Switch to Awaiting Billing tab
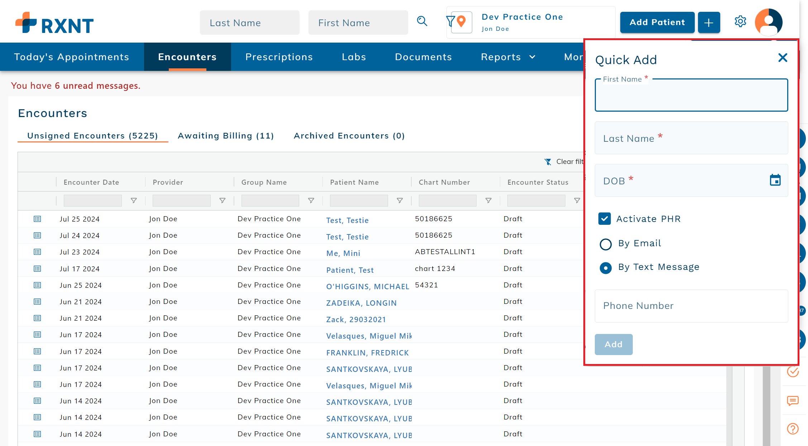 pos(226,136)
